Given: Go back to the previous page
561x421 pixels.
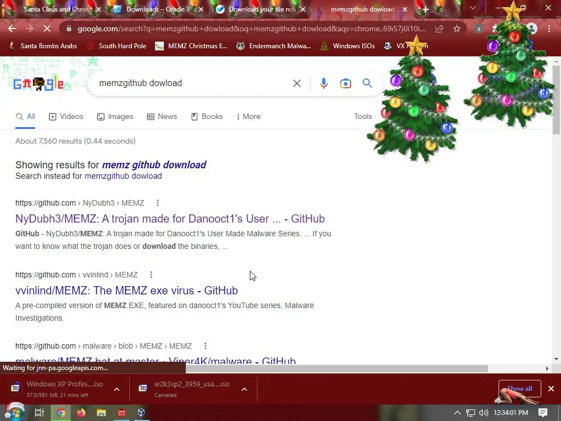Looking at the screenshot, I should tap(12, 29).
